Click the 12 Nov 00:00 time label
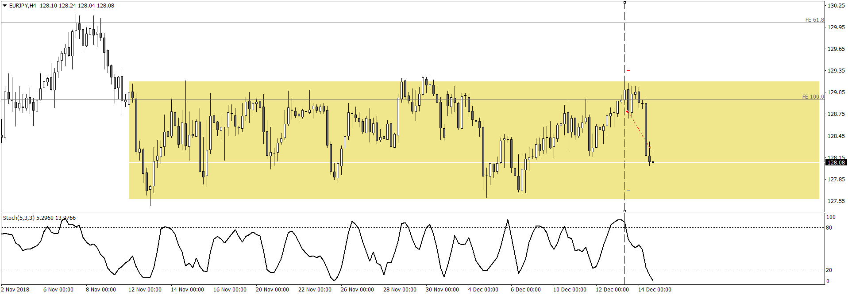This screenshot has height=295, width=848. (145, 290)
